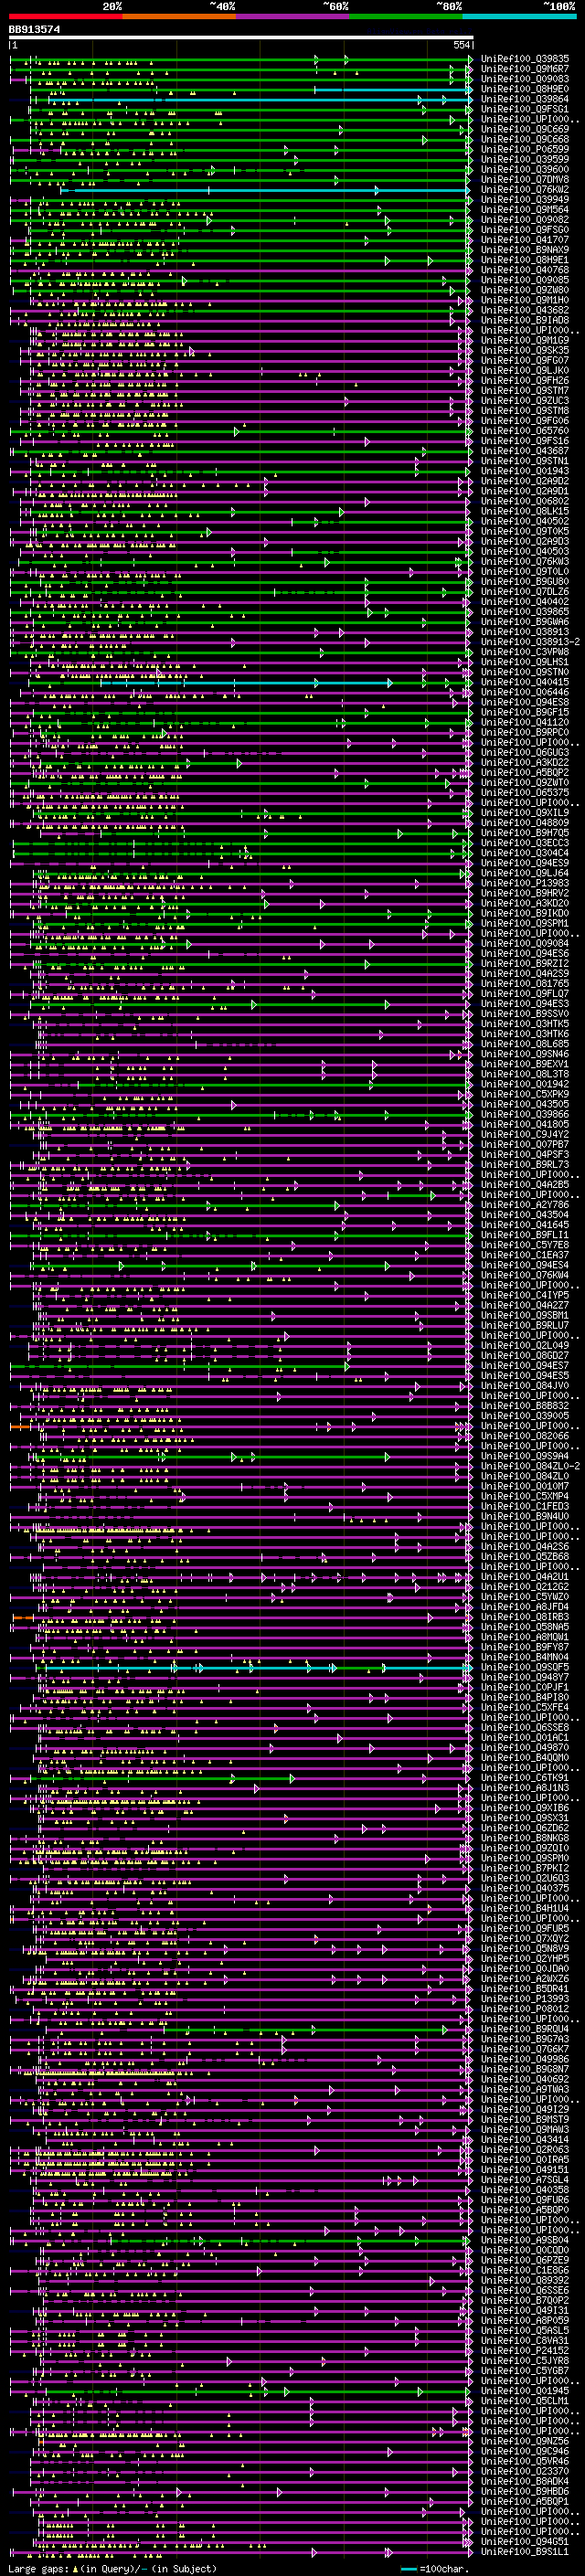The image size is (585, 2576).
Task: Click hit UniRef100_Q94ES3
Action: 525,1004
